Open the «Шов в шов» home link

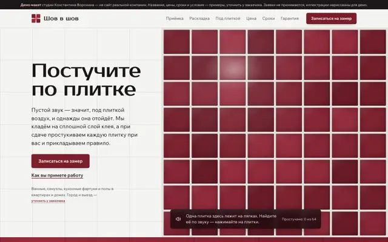tap(55, 19)
